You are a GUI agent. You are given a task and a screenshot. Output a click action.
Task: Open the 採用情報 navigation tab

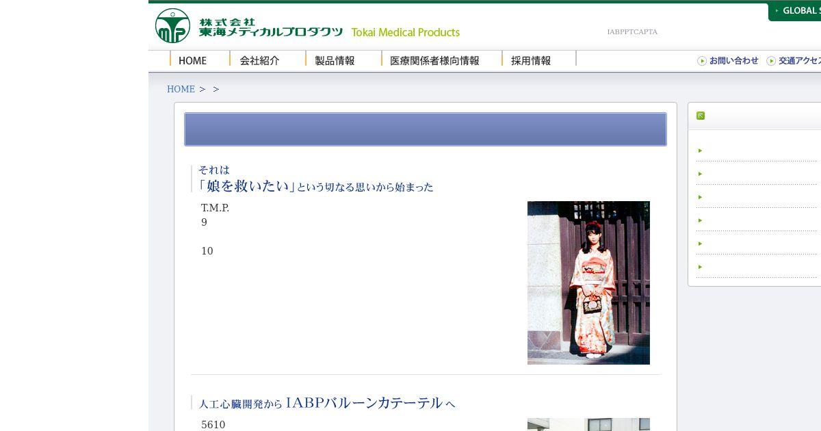pyautogui.click(x=531, y=60)
